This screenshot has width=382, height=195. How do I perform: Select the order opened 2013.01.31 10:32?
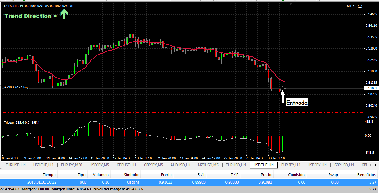pos(189,182)
